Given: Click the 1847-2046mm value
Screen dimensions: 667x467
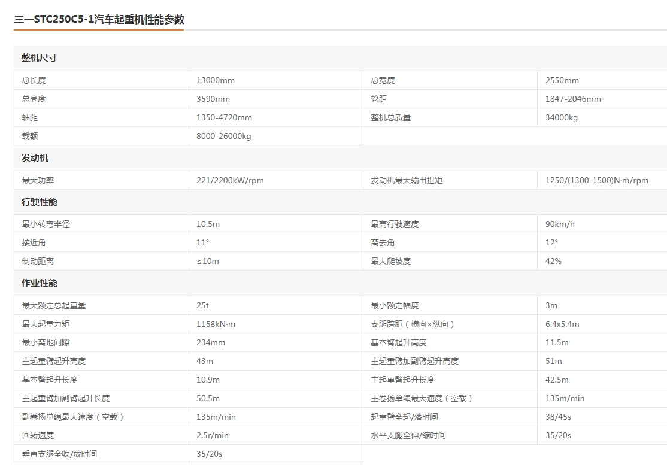Looking at the screenshot, I should point(573,99).
